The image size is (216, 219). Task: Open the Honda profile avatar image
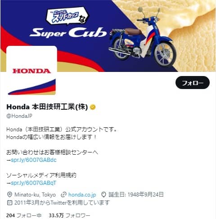(x=31, y=71)
